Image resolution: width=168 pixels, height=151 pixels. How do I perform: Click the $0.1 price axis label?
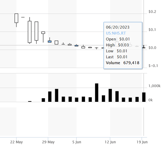(152, 30)
